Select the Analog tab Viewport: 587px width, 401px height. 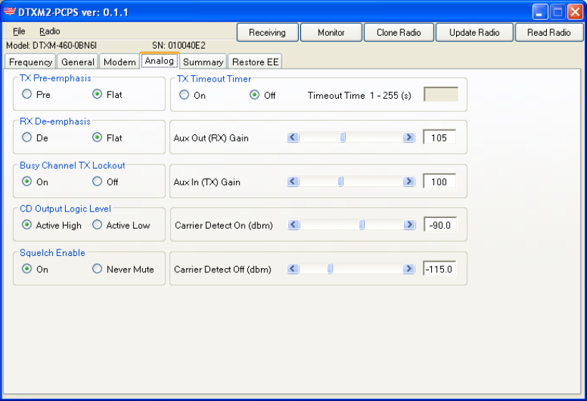[x=159, y=61]
